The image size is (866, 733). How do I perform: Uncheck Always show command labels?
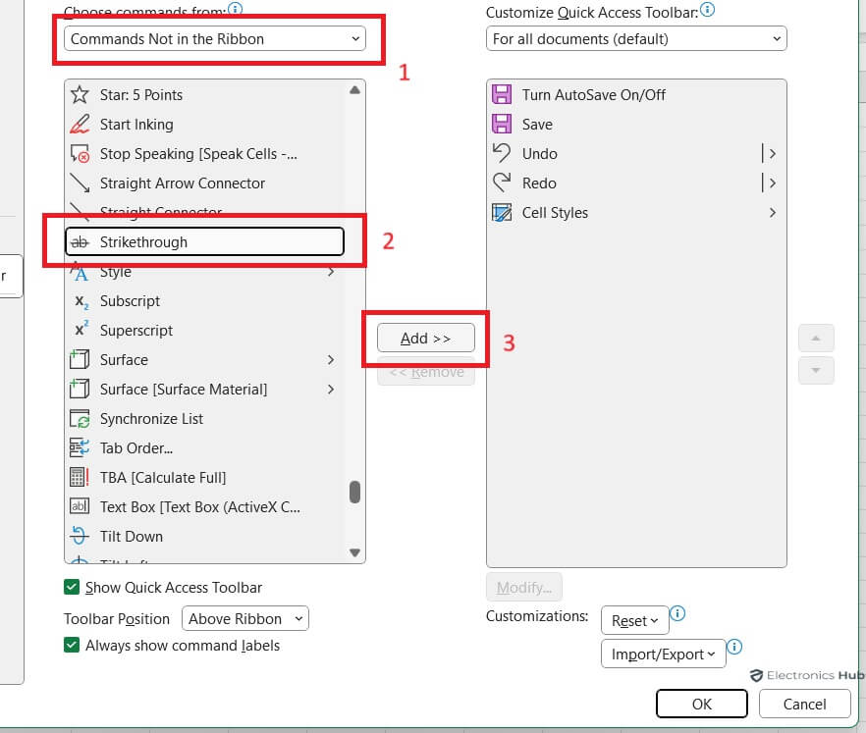tap(72, 646)
